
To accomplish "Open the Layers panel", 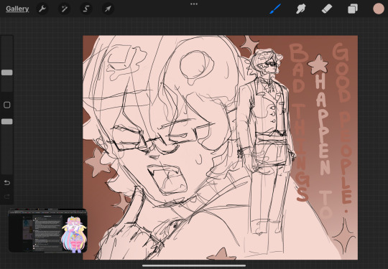I will 353,9.
